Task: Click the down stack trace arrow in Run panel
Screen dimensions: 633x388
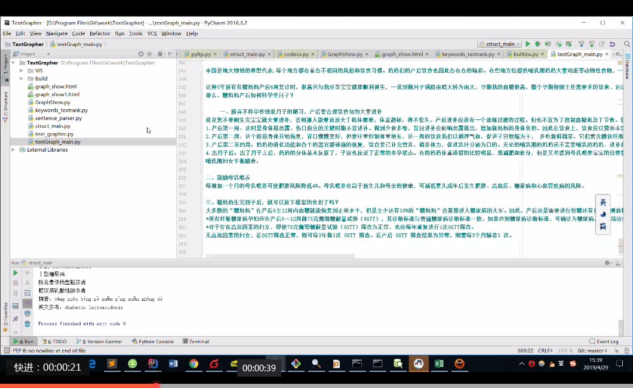Action: 27,283
